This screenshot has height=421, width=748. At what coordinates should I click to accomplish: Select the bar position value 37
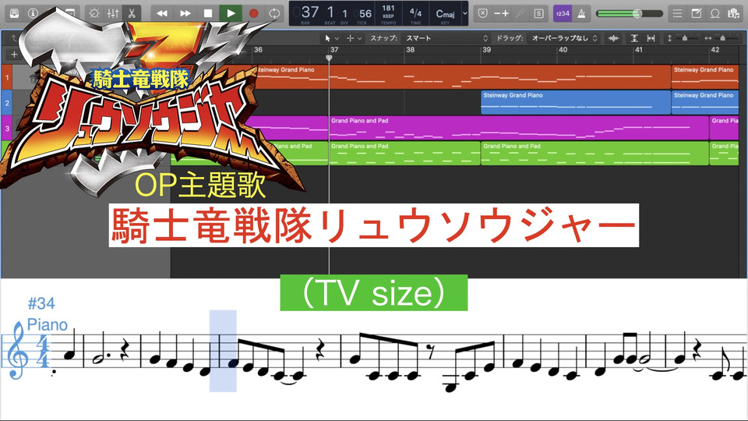pyautogui.click(x=309, y=12)
